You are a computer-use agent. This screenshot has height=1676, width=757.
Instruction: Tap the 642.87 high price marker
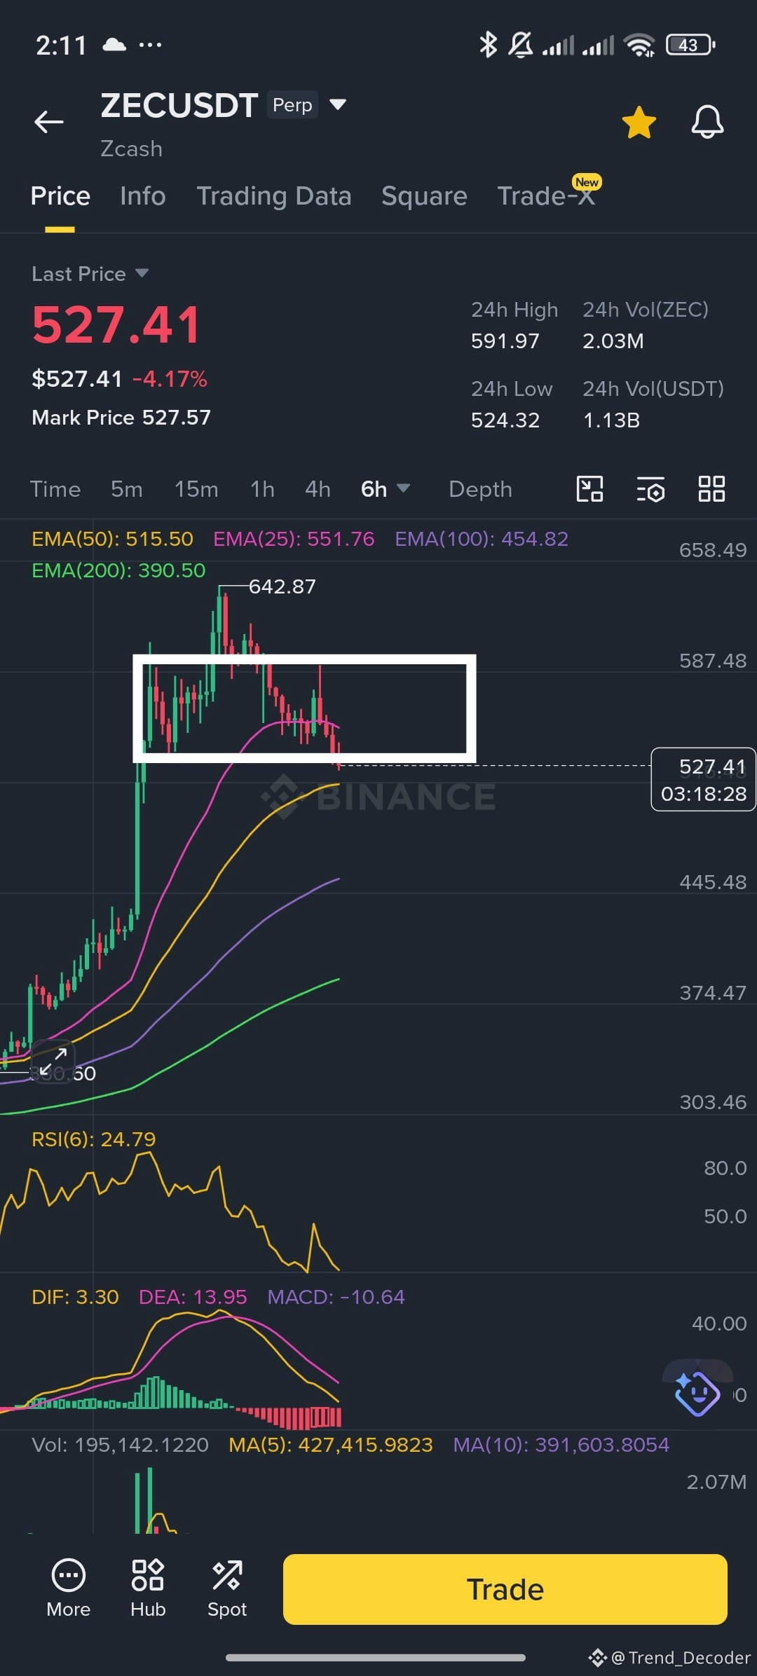click(282, 586)
